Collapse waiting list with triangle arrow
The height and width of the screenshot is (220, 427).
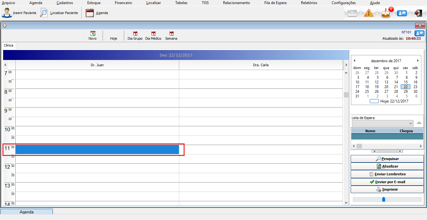tap(419, 122)
